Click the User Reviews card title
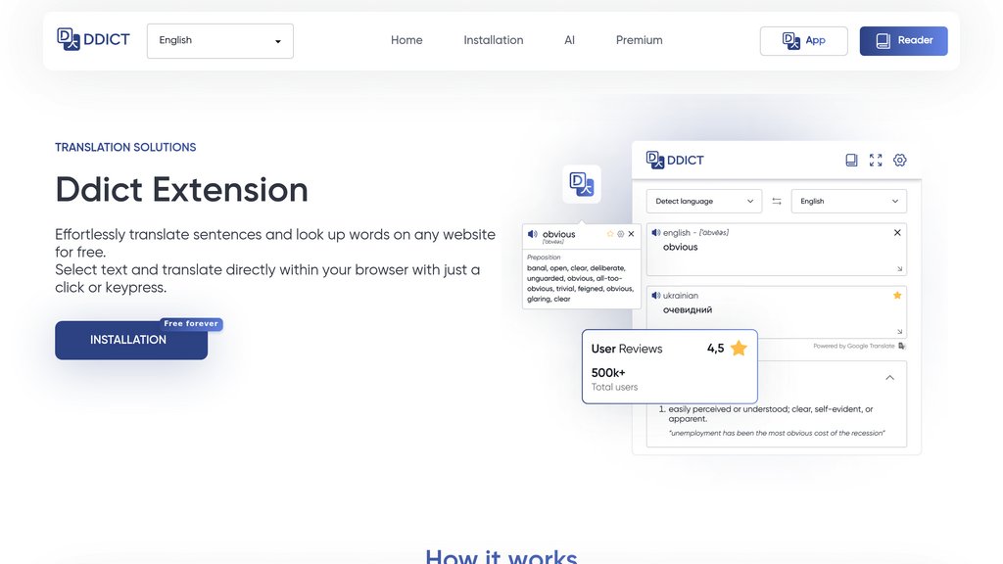The image size is (1003, 564). [x=627, y=349]
